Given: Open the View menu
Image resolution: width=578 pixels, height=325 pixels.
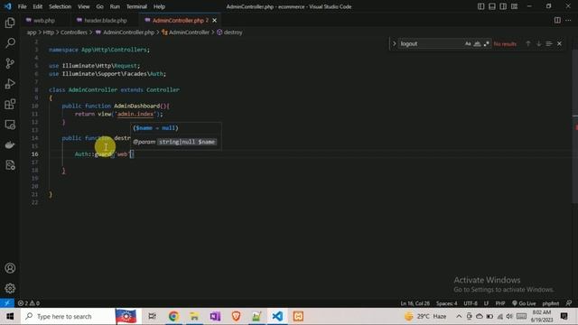Looking at the screenshot, I should (84, 6).
